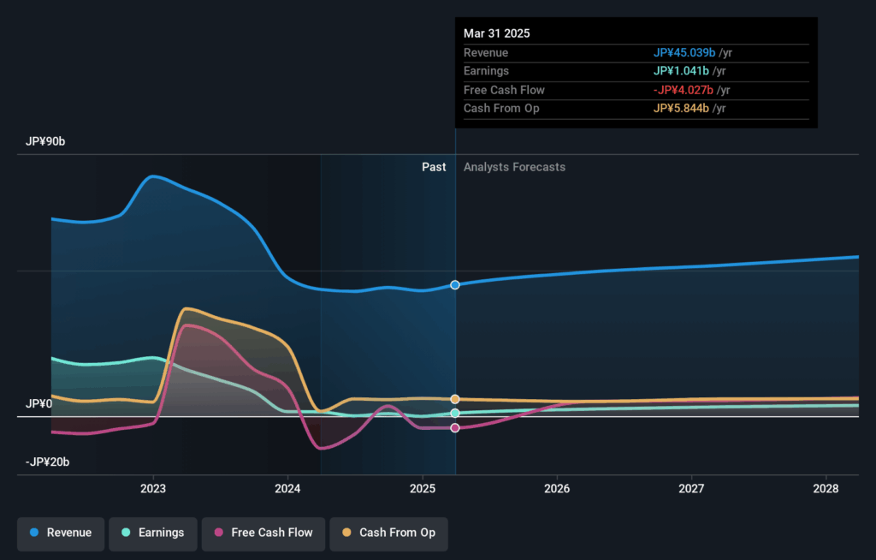
Task: Click the teal dot in the Earnings legend
Action: [x=126, y=533]
